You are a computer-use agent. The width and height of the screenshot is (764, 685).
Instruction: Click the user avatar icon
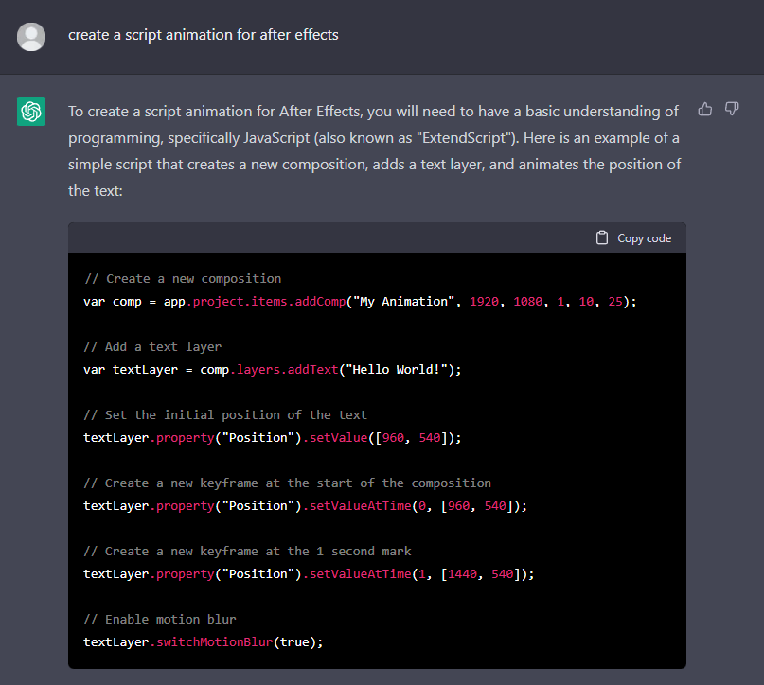point(31,37)
